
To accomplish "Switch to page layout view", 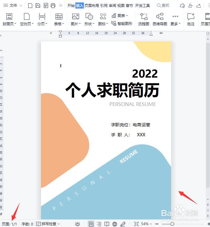I will click(91, 224).
